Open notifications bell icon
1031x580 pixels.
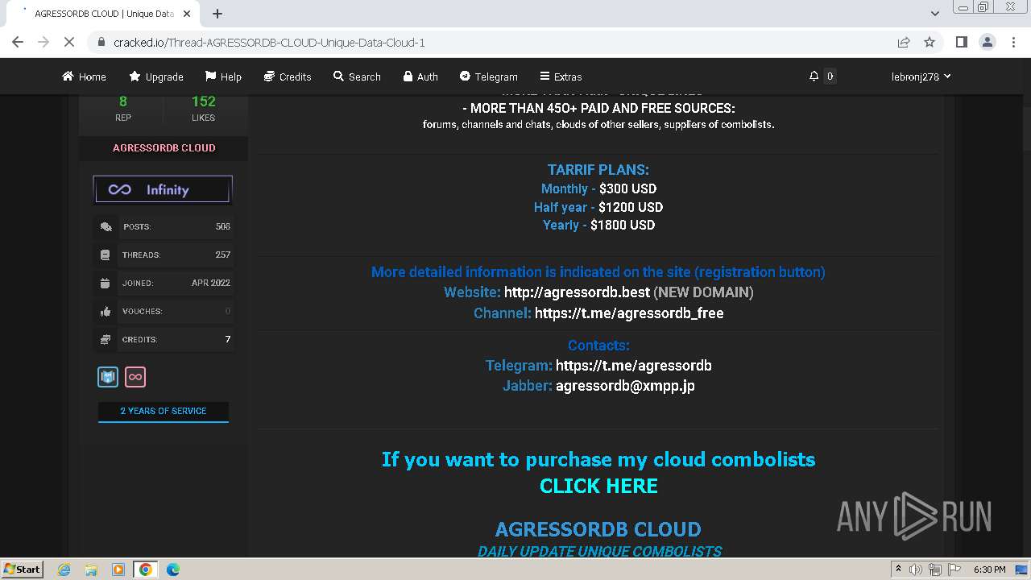click(814, 77)
